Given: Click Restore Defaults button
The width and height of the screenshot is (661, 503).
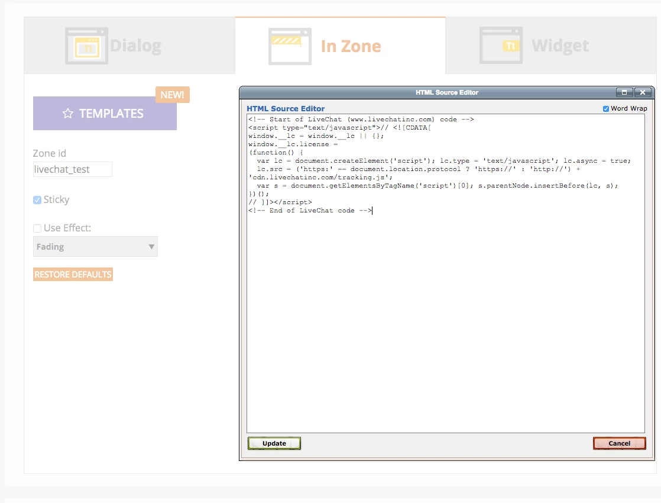Looking at the screenshot, I should 73,275.
